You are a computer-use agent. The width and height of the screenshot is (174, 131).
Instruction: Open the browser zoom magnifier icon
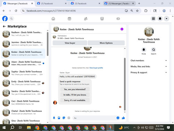click(132, 11)
